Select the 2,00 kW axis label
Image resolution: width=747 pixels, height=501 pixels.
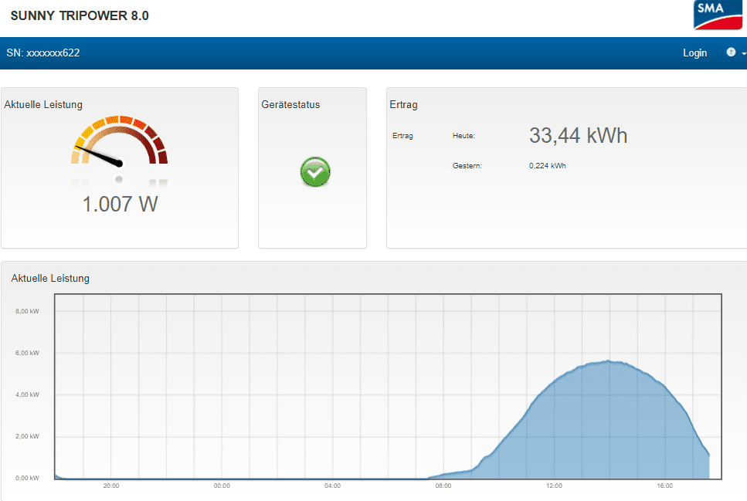coord(27,436)
